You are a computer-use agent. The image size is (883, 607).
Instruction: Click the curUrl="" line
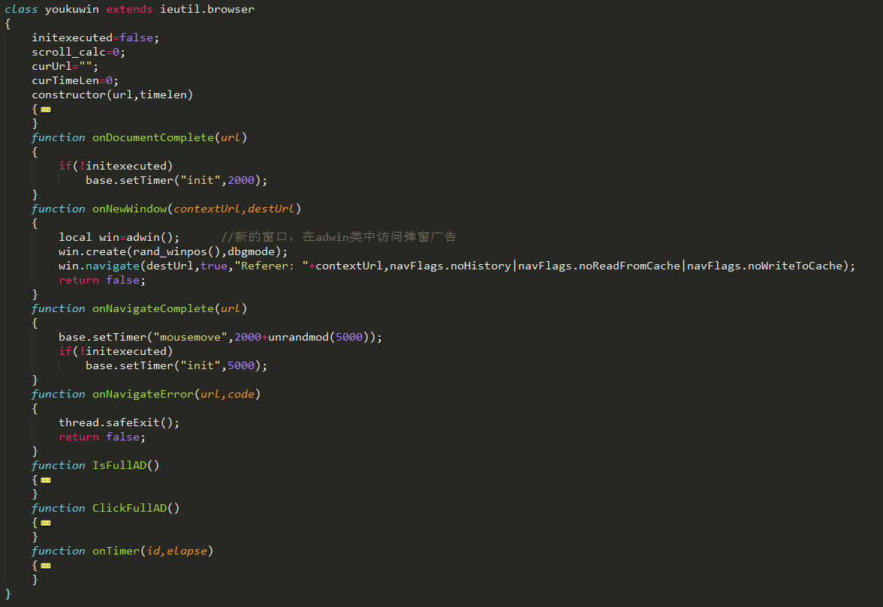pyautogui.click(x=65, y=66)
